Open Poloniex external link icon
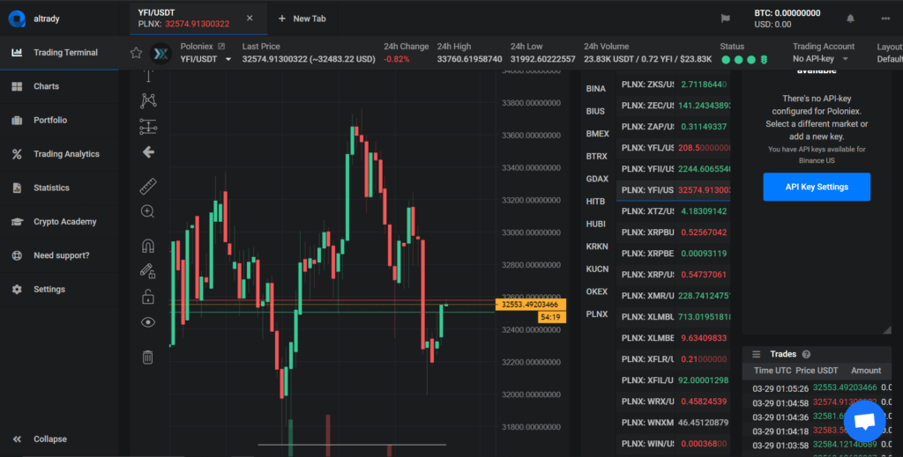Image resolution: width=903 pixels, height=457 pixels. [x=221, y=46]
